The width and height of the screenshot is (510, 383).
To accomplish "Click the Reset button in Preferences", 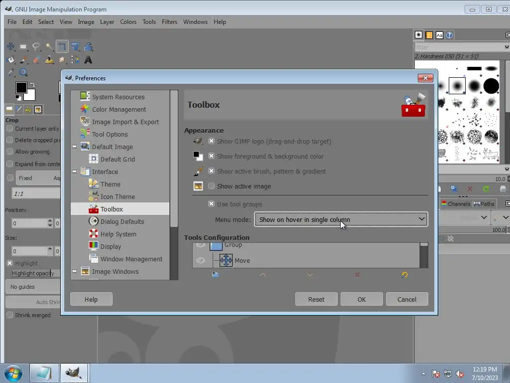I will tap(316, 299).
